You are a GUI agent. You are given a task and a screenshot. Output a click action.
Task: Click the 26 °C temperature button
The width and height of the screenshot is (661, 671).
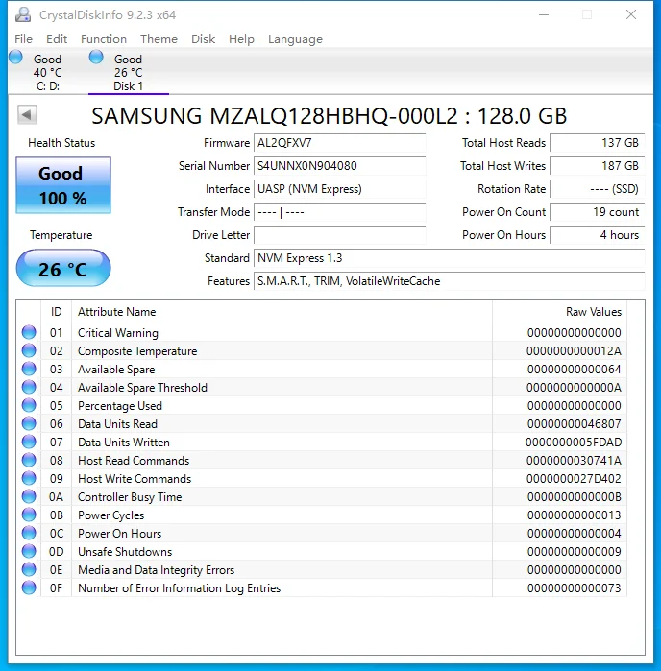coord(62,270)
